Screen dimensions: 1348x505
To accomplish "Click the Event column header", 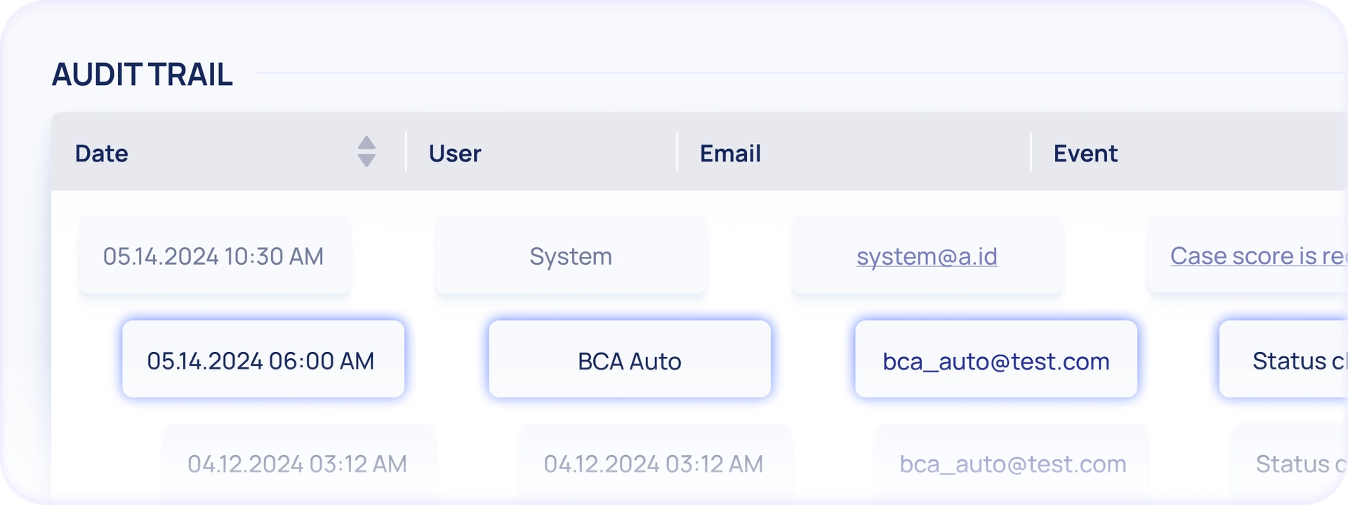I will coord(1085,153).
